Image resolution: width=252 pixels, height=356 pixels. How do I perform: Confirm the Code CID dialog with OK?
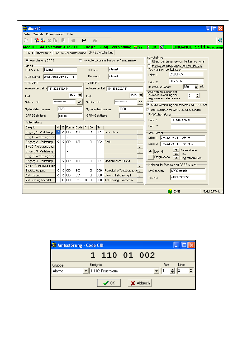coord(109,283)
